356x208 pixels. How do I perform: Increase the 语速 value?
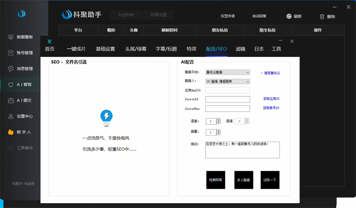click(218, 120)
